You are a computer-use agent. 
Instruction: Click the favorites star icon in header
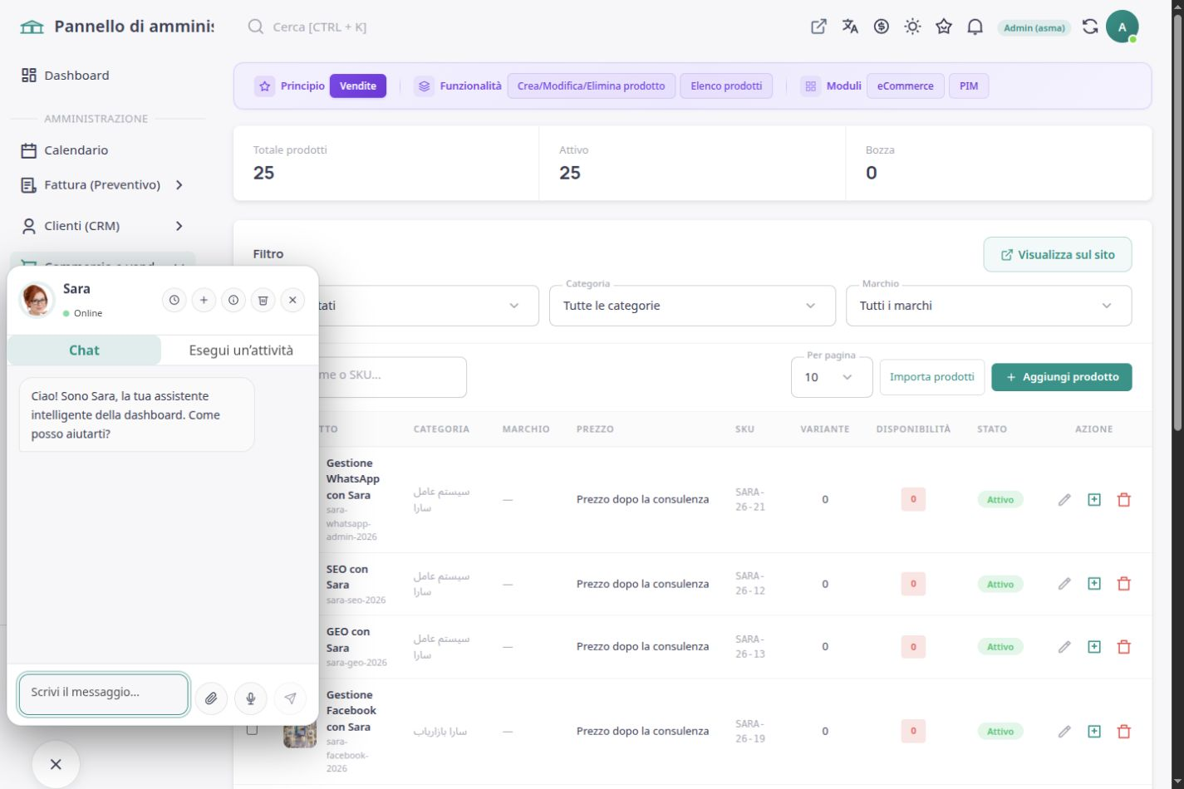944,27
